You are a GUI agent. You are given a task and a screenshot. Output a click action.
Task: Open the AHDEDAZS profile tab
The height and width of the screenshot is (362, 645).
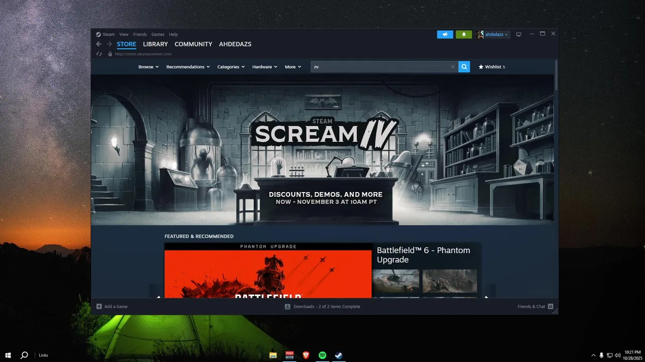tap(235, 44)
